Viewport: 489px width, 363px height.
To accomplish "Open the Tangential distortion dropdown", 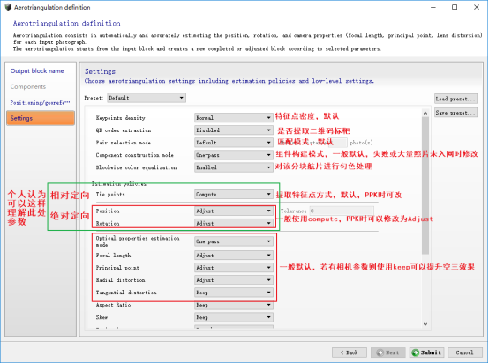I will tap(234, 293).
